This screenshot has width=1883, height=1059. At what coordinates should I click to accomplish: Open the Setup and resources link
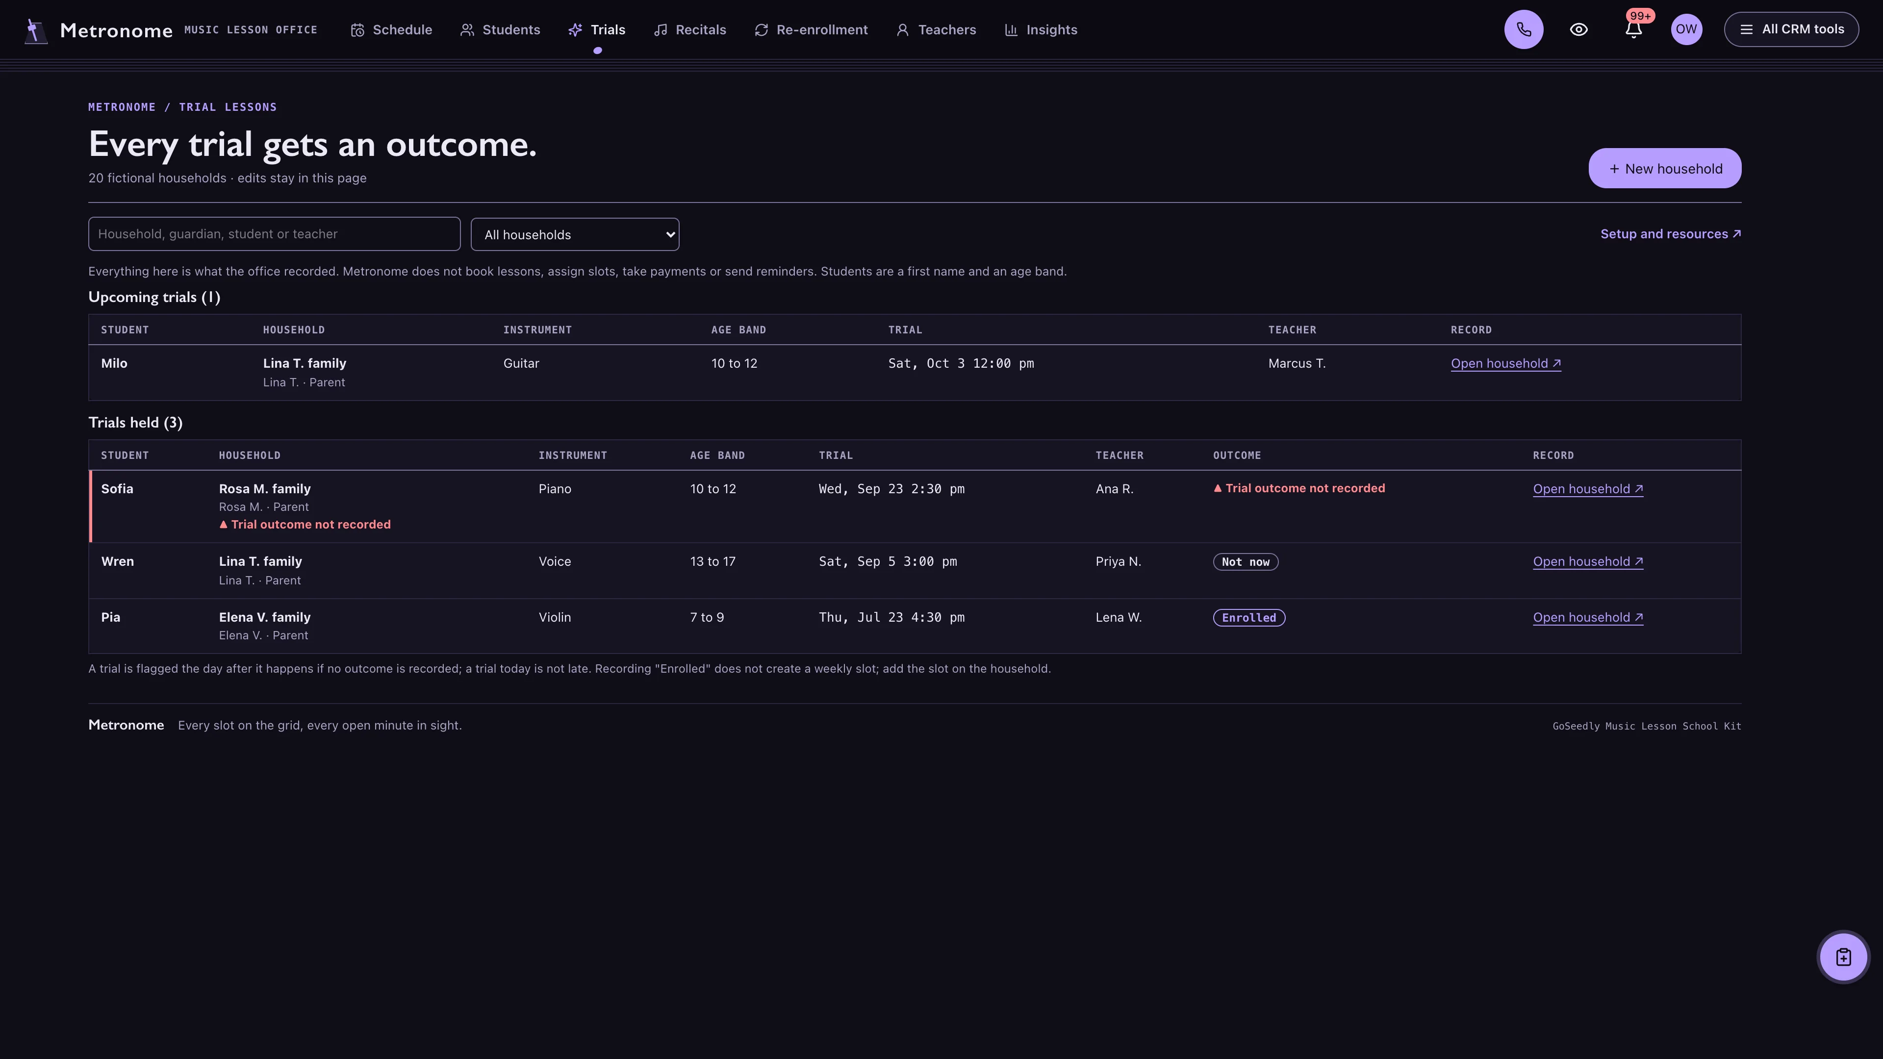(x=1670, y=234)
